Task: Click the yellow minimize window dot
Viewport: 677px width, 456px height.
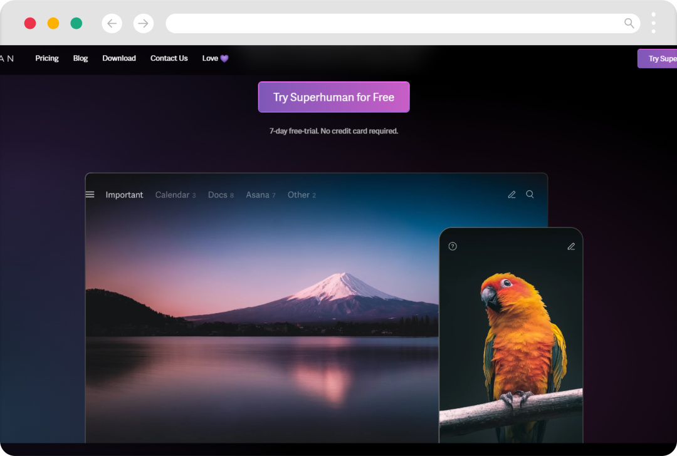Action: click(x=53, y=23)
